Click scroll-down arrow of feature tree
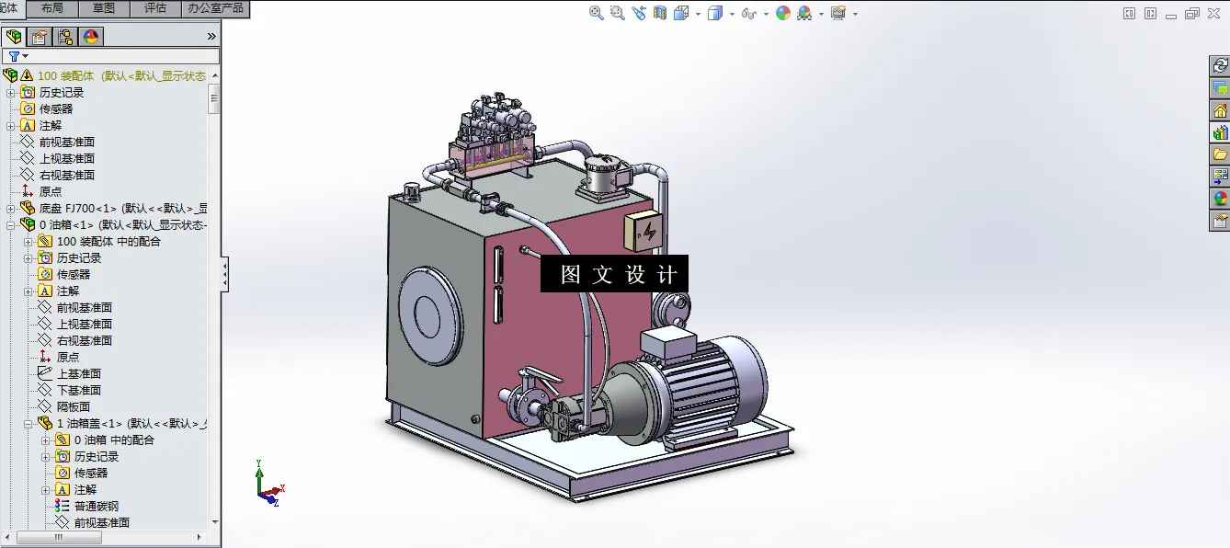Image resolution: width=1230 pixels, height=548 pixels. click(x=215, y=521)
